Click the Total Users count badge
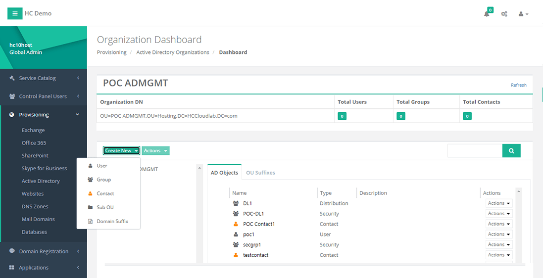Screen dimensions: 543x278 pyautogui.click(x=342, y=116)
